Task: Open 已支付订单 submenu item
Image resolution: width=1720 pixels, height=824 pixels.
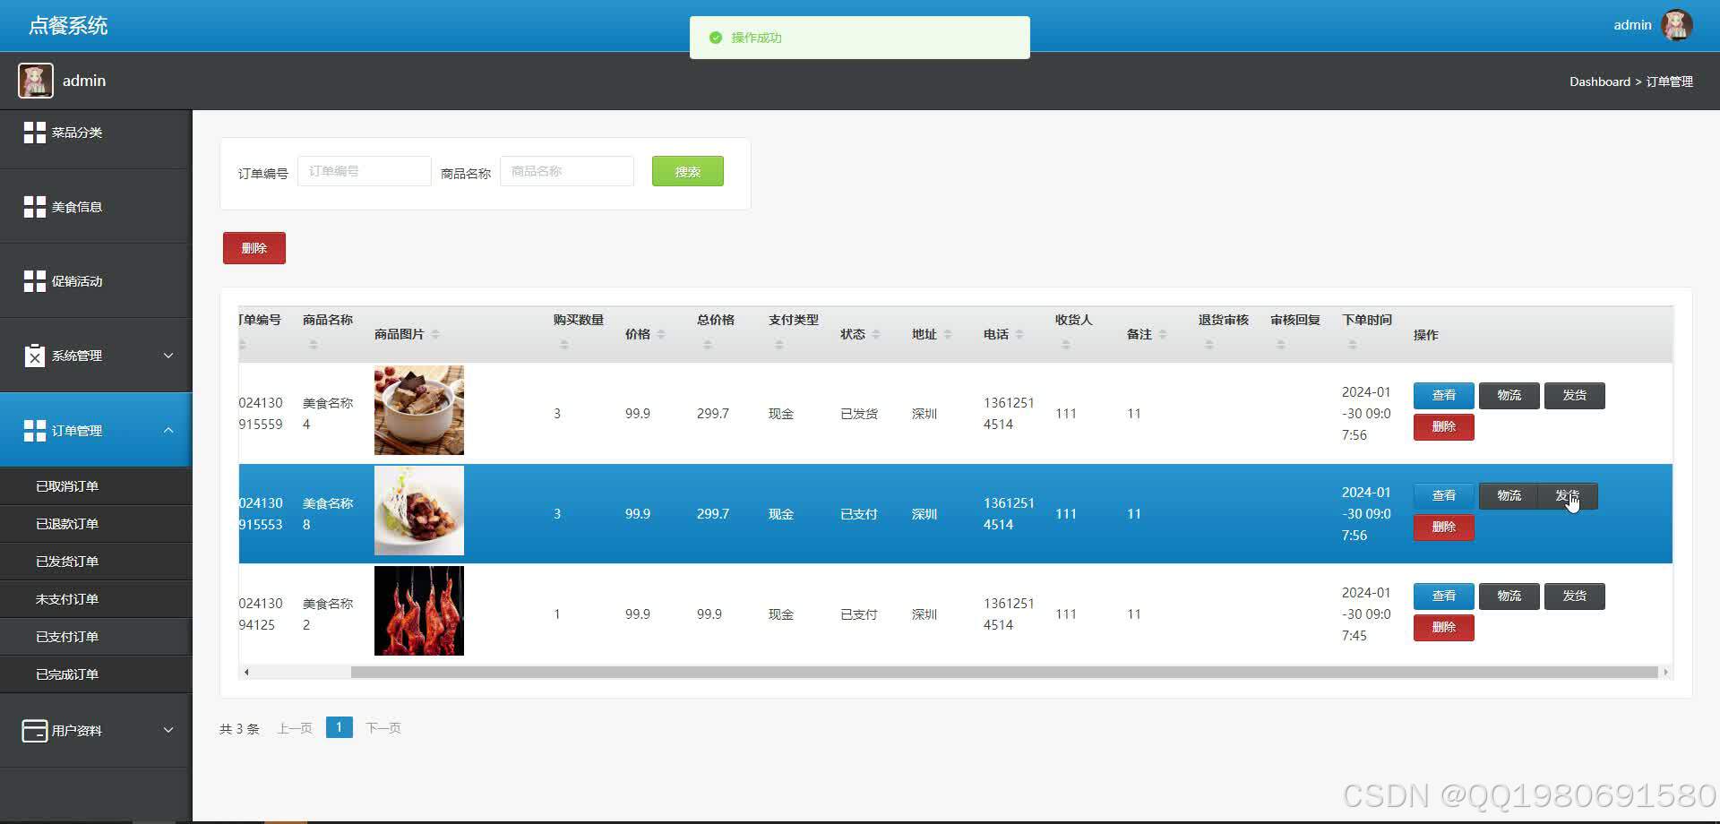Action: 96,637
